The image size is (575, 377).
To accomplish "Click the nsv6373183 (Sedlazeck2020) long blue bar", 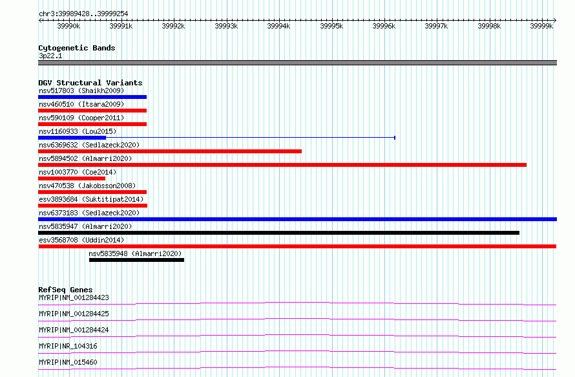I will [x=297, y=219].
